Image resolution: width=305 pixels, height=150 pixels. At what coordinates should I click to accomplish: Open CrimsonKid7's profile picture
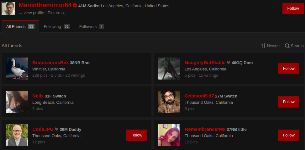pos(169,102)
